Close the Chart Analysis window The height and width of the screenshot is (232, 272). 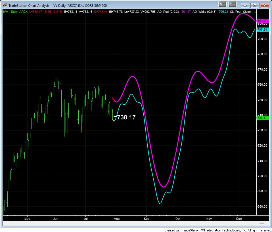[264, 5]
